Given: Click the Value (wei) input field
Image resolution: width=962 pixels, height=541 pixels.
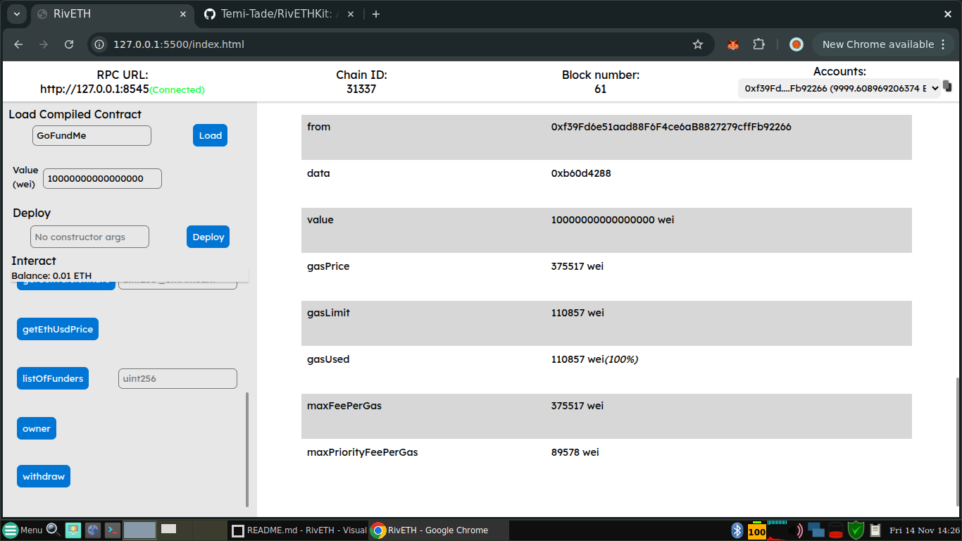Looking at the screenshot, I should tap(101, 178).
